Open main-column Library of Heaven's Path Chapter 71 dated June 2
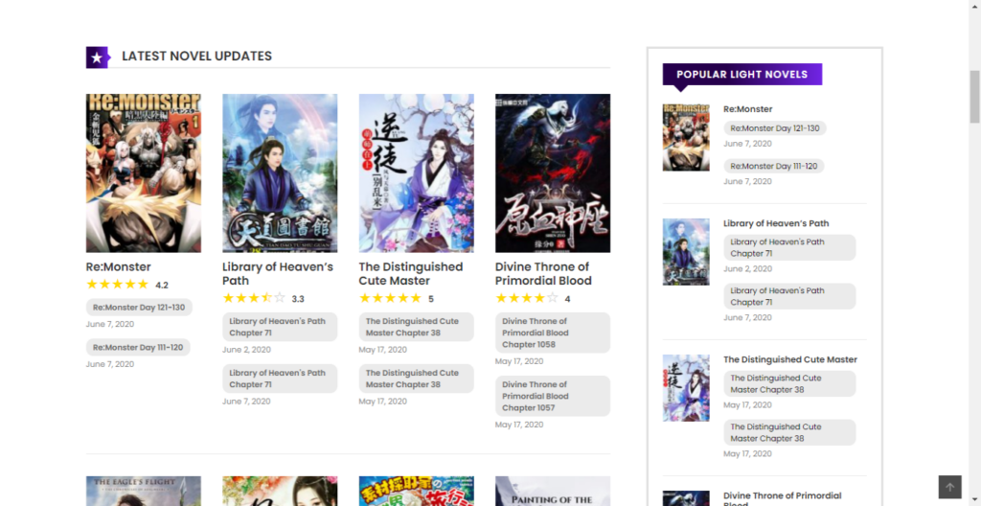This screenshot has height=506, width=981. 280,327
